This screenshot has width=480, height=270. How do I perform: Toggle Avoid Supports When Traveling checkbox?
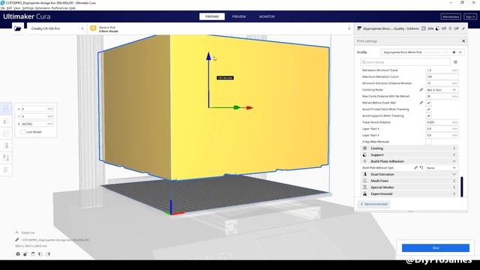pyautogui.click(x=428, y=115)
